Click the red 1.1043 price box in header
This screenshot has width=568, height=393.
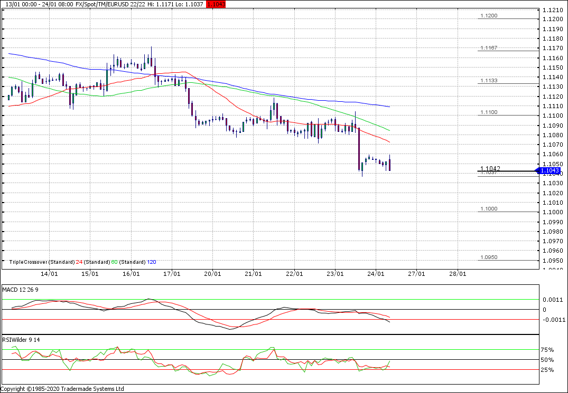pos(216,4)
